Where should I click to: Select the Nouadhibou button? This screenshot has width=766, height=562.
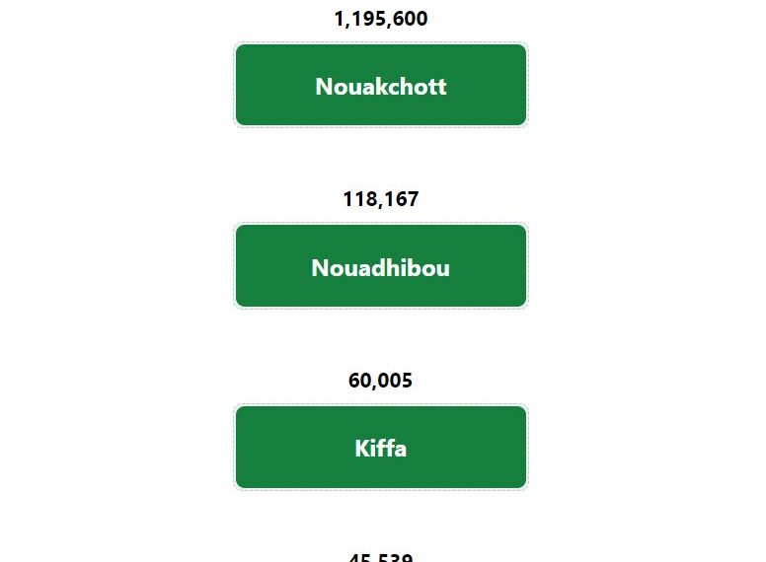point(381,266)
